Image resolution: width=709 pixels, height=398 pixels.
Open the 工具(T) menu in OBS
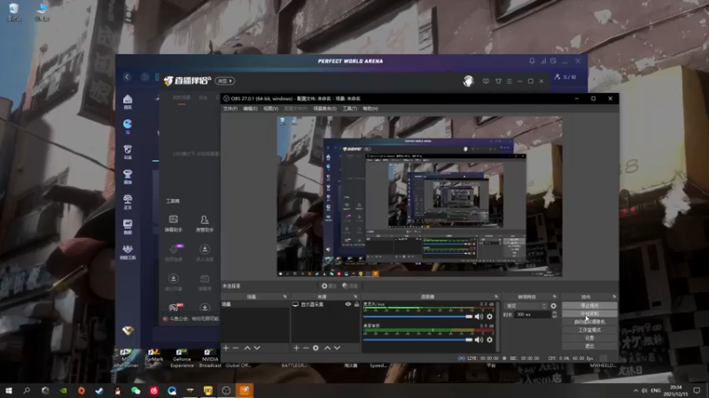tap(349, 109)
